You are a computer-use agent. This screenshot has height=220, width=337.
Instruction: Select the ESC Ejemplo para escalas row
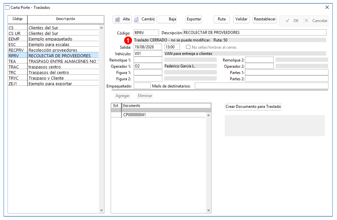(x=53, y=44)
